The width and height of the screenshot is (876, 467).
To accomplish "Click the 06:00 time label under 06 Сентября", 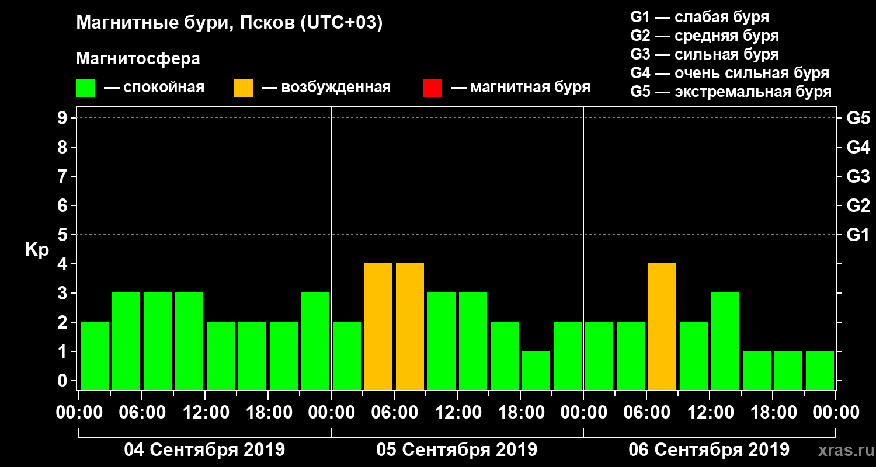I will coord(646,413).
